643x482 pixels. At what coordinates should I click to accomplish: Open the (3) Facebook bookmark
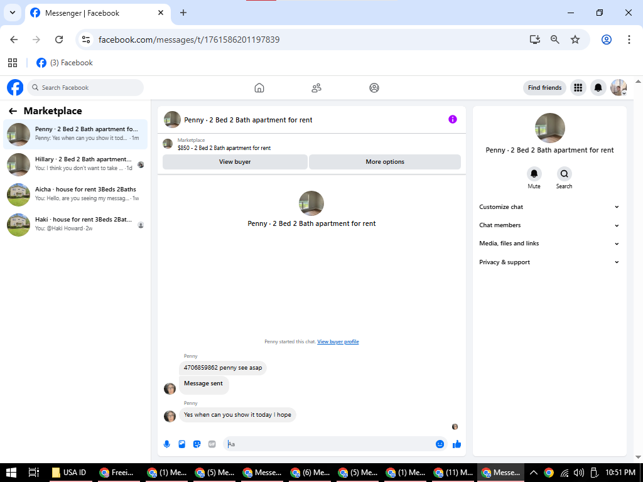coord(65,63)
